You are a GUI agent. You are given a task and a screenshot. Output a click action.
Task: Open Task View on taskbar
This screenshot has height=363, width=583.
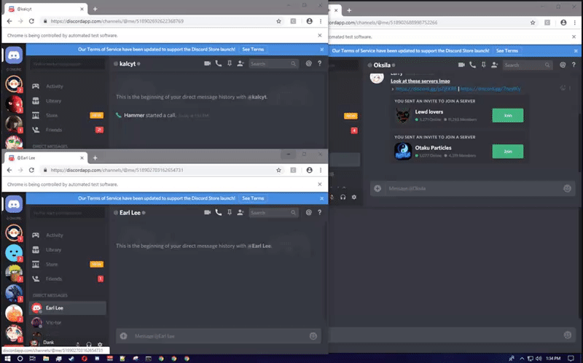coord(33,359)
